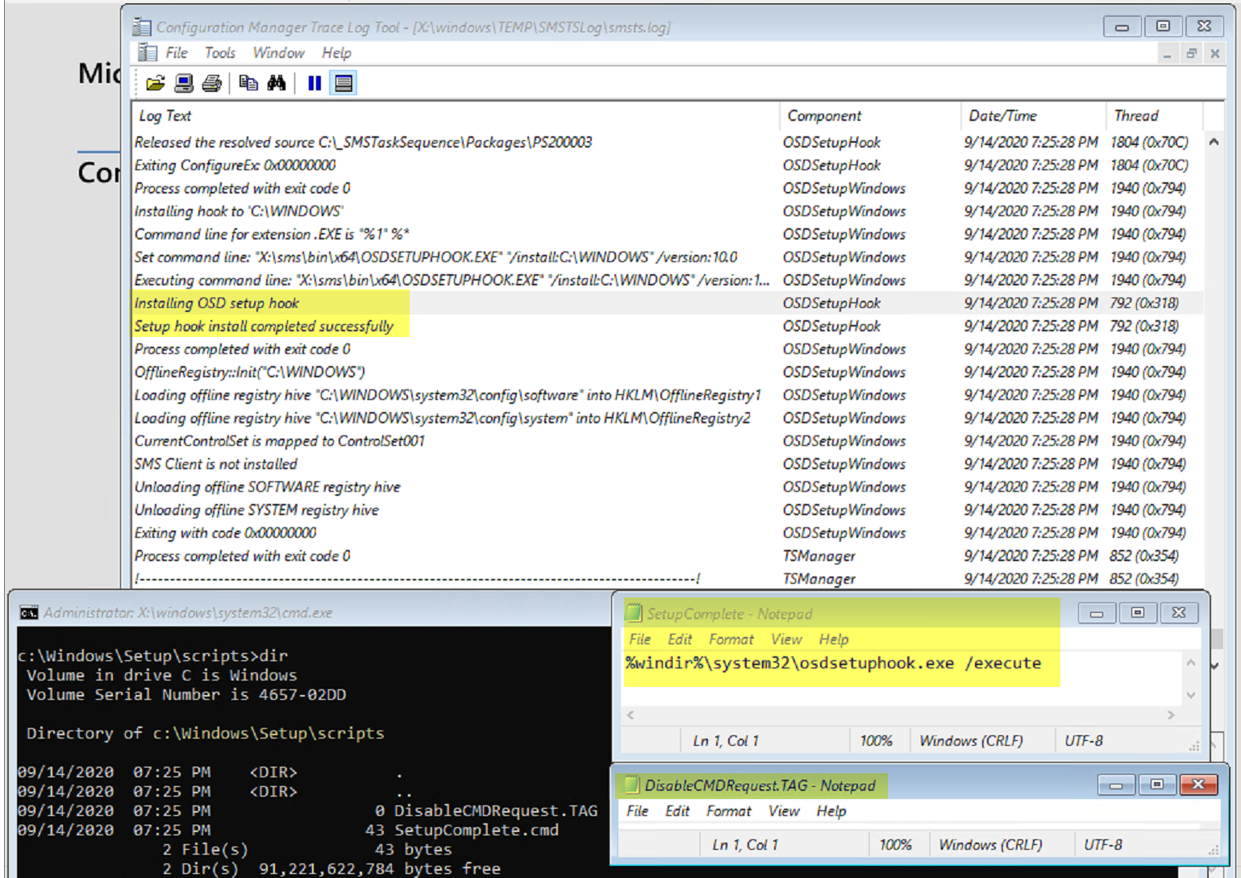The height and width of the screenshot is (878, 1241).
Task: Click the Print printer icon in toolbar
Action: 212,83
